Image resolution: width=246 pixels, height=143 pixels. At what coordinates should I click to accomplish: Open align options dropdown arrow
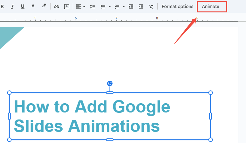point(84,7)
